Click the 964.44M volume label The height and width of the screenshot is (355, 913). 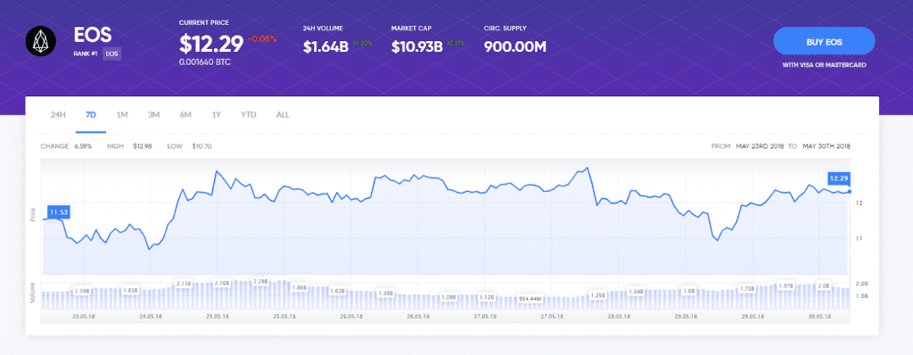(531, 299)
